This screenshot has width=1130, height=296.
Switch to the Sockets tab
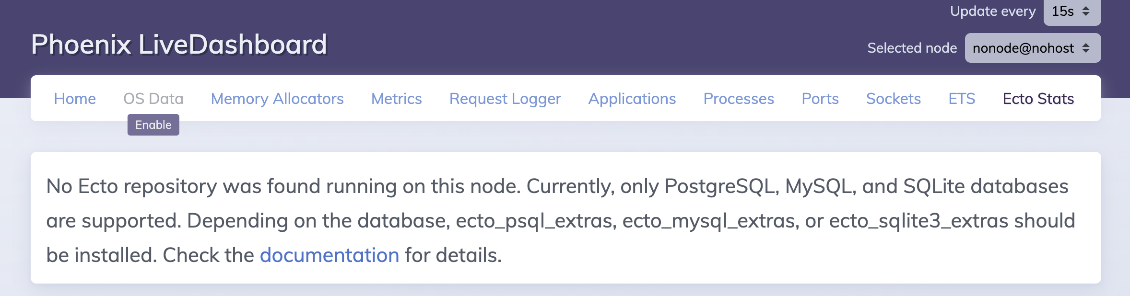pos(893,99)
